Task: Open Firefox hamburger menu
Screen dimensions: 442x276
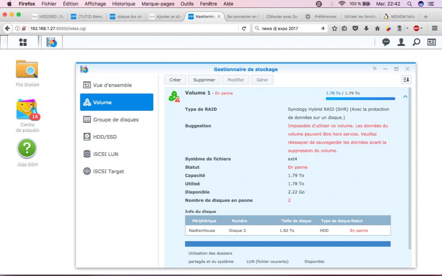Action: (x=434, y=28)
